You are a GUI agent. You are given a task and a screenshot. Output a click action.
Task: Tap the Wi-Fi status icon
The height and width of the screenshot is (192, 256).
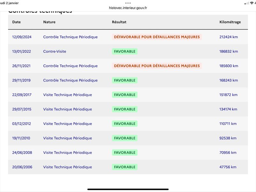coord(252,3)
